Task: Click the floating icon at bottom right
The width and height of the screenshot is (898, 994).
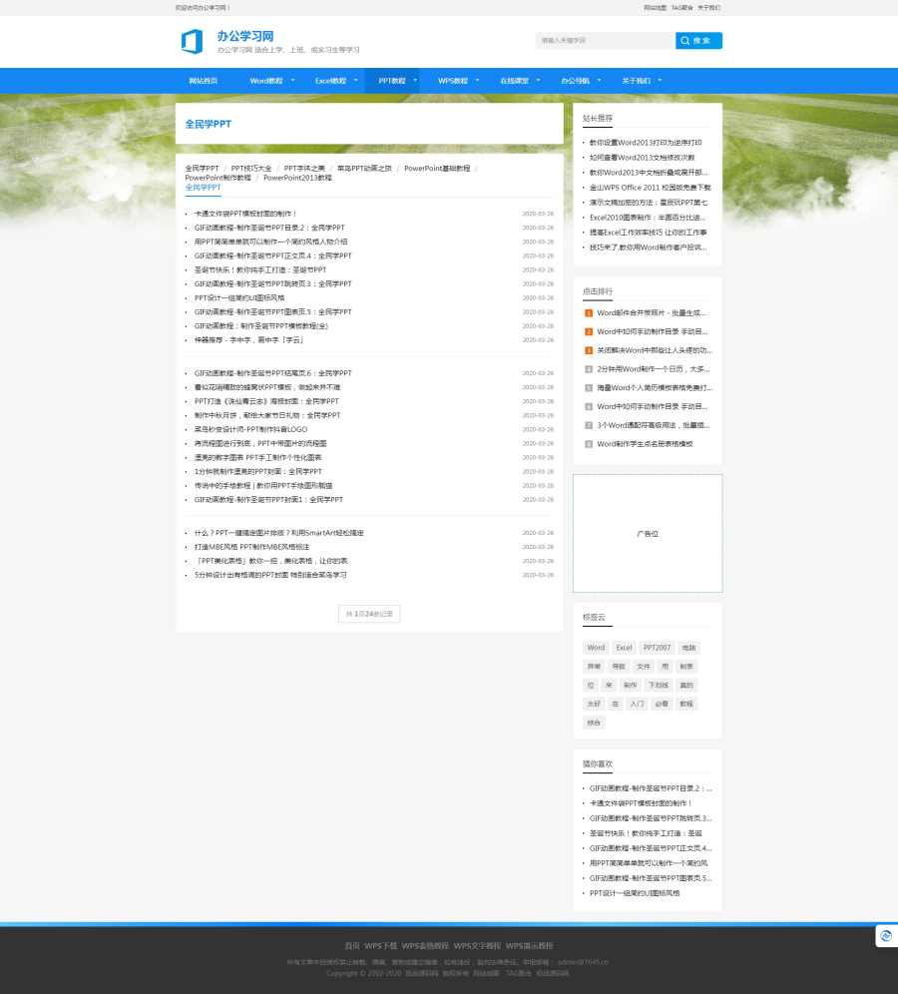Action: 885,935
